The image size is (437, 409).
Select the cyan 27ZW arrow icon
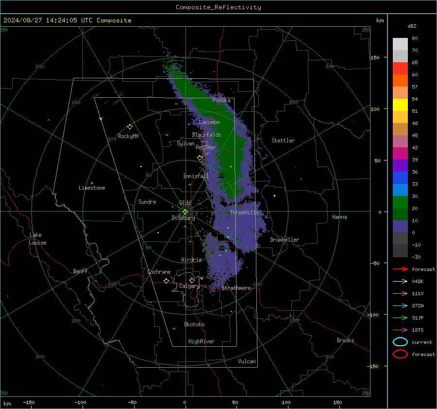(400, 306)
